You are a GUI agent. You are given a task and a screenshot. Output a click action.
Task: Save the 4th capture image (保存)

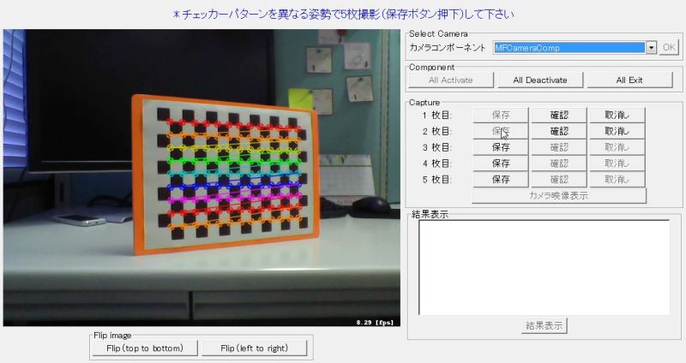pos(501,164)
